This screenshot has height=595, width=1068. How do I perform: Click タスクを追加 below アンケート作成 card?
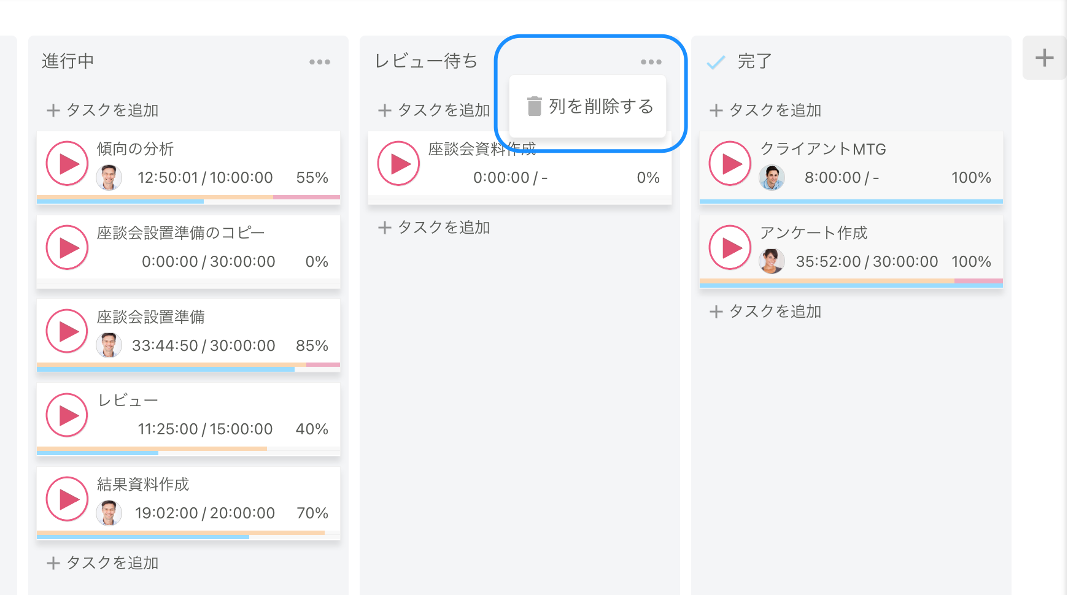click(765, 311)
